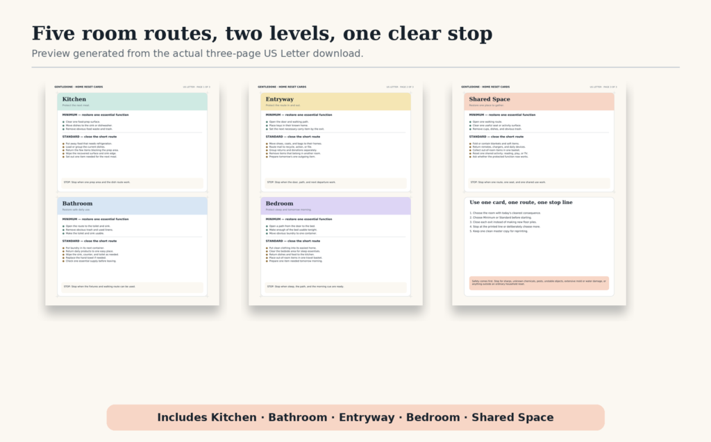Click 'STANDARD — close the short route' in Kitchen card
The image size is (711, 442).
(90, 137)
